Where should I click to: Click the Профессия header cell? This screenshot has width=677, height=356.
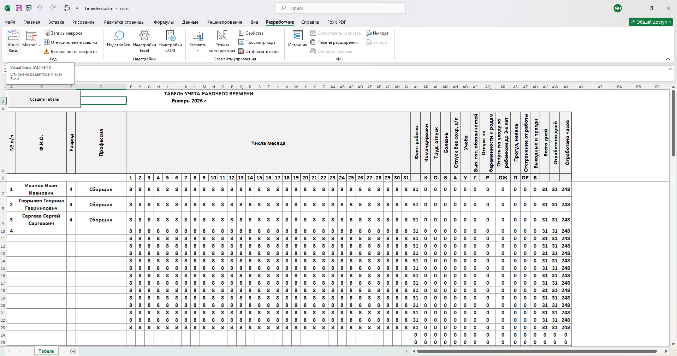(101, 143)
